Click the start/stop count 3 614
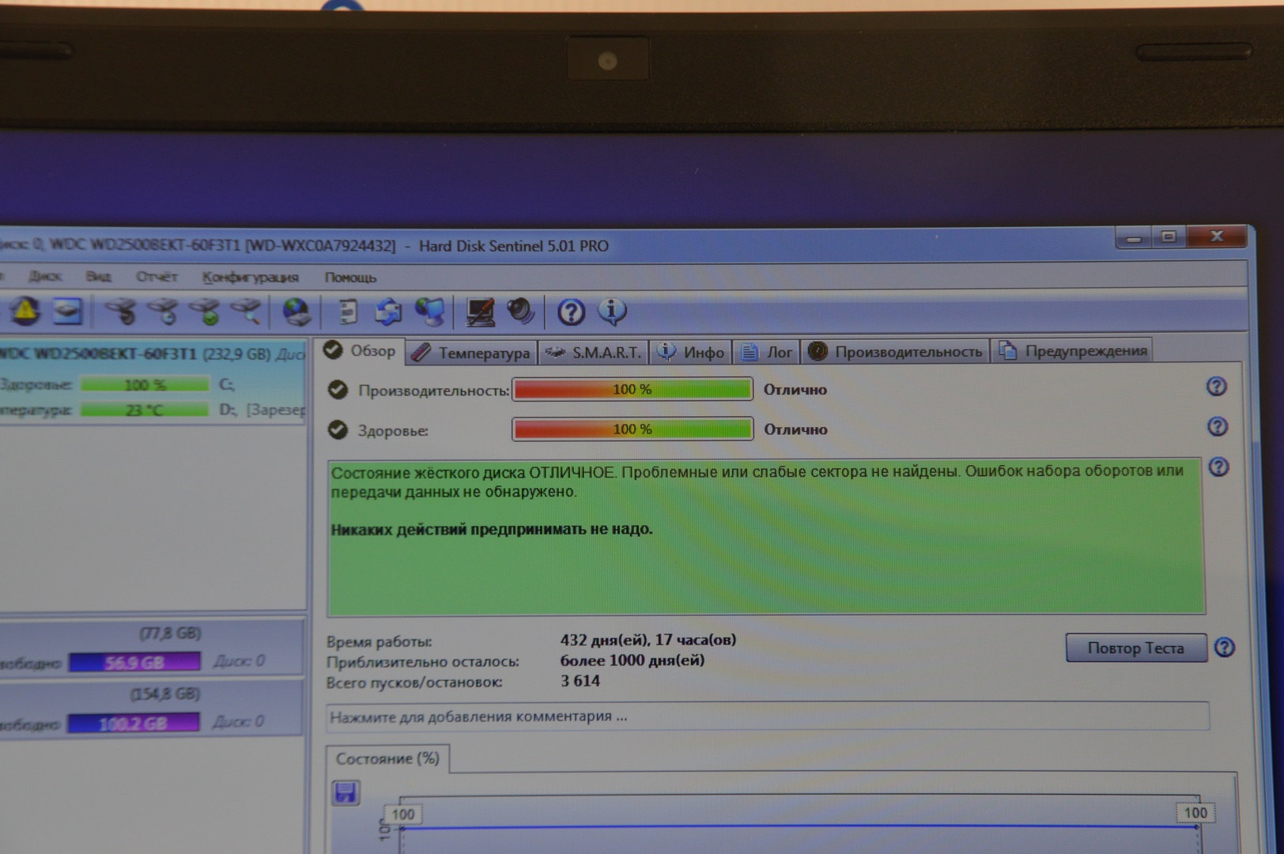This screenshot has width=1284, height=854. click(580, 681)
